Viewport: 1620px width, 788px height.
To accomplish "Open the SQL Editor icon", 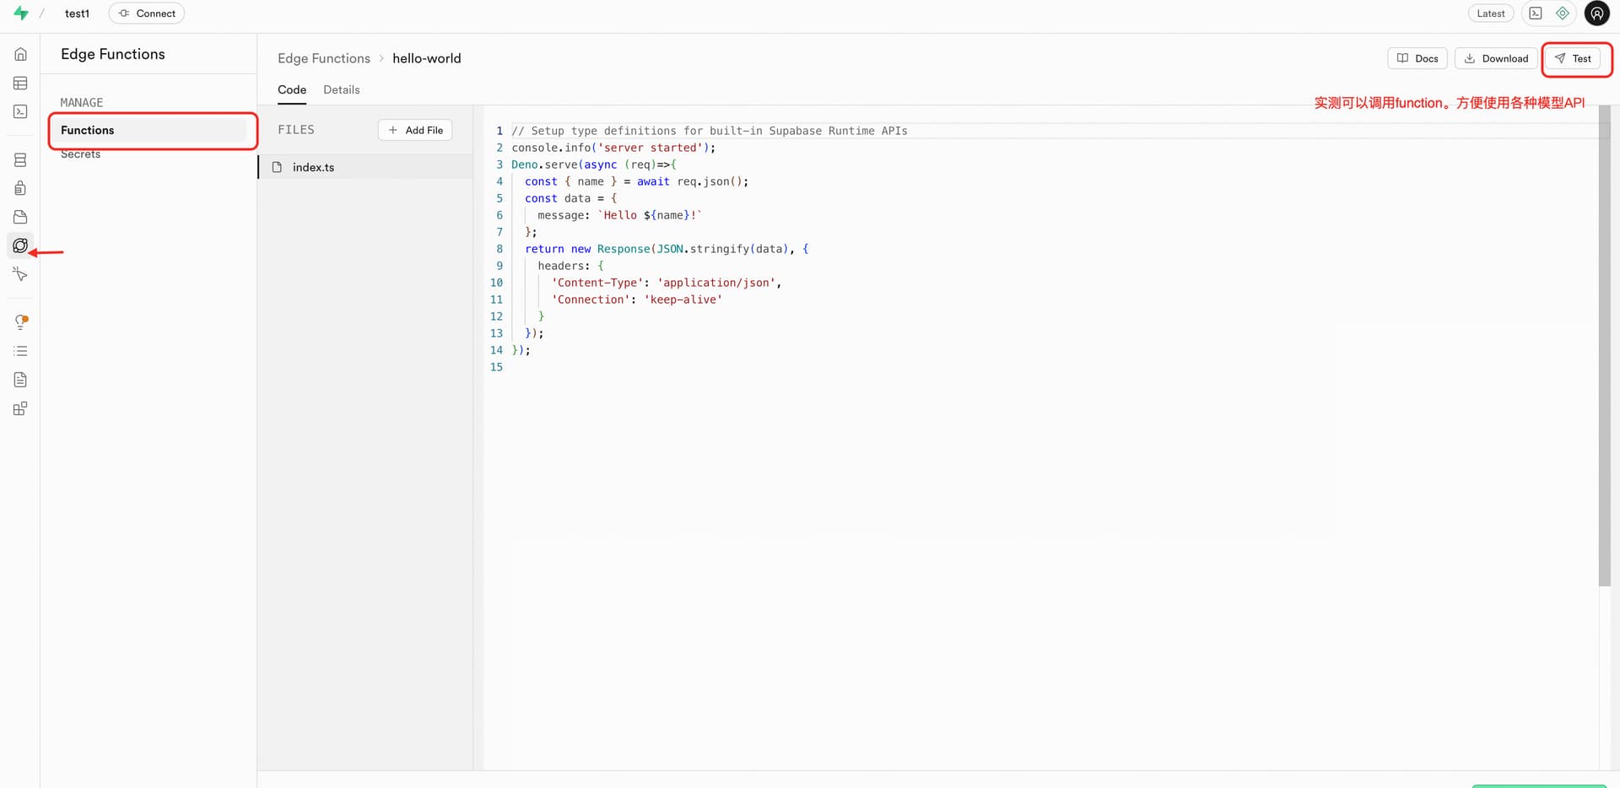I will pyautogui.click(x=20, y=111).
